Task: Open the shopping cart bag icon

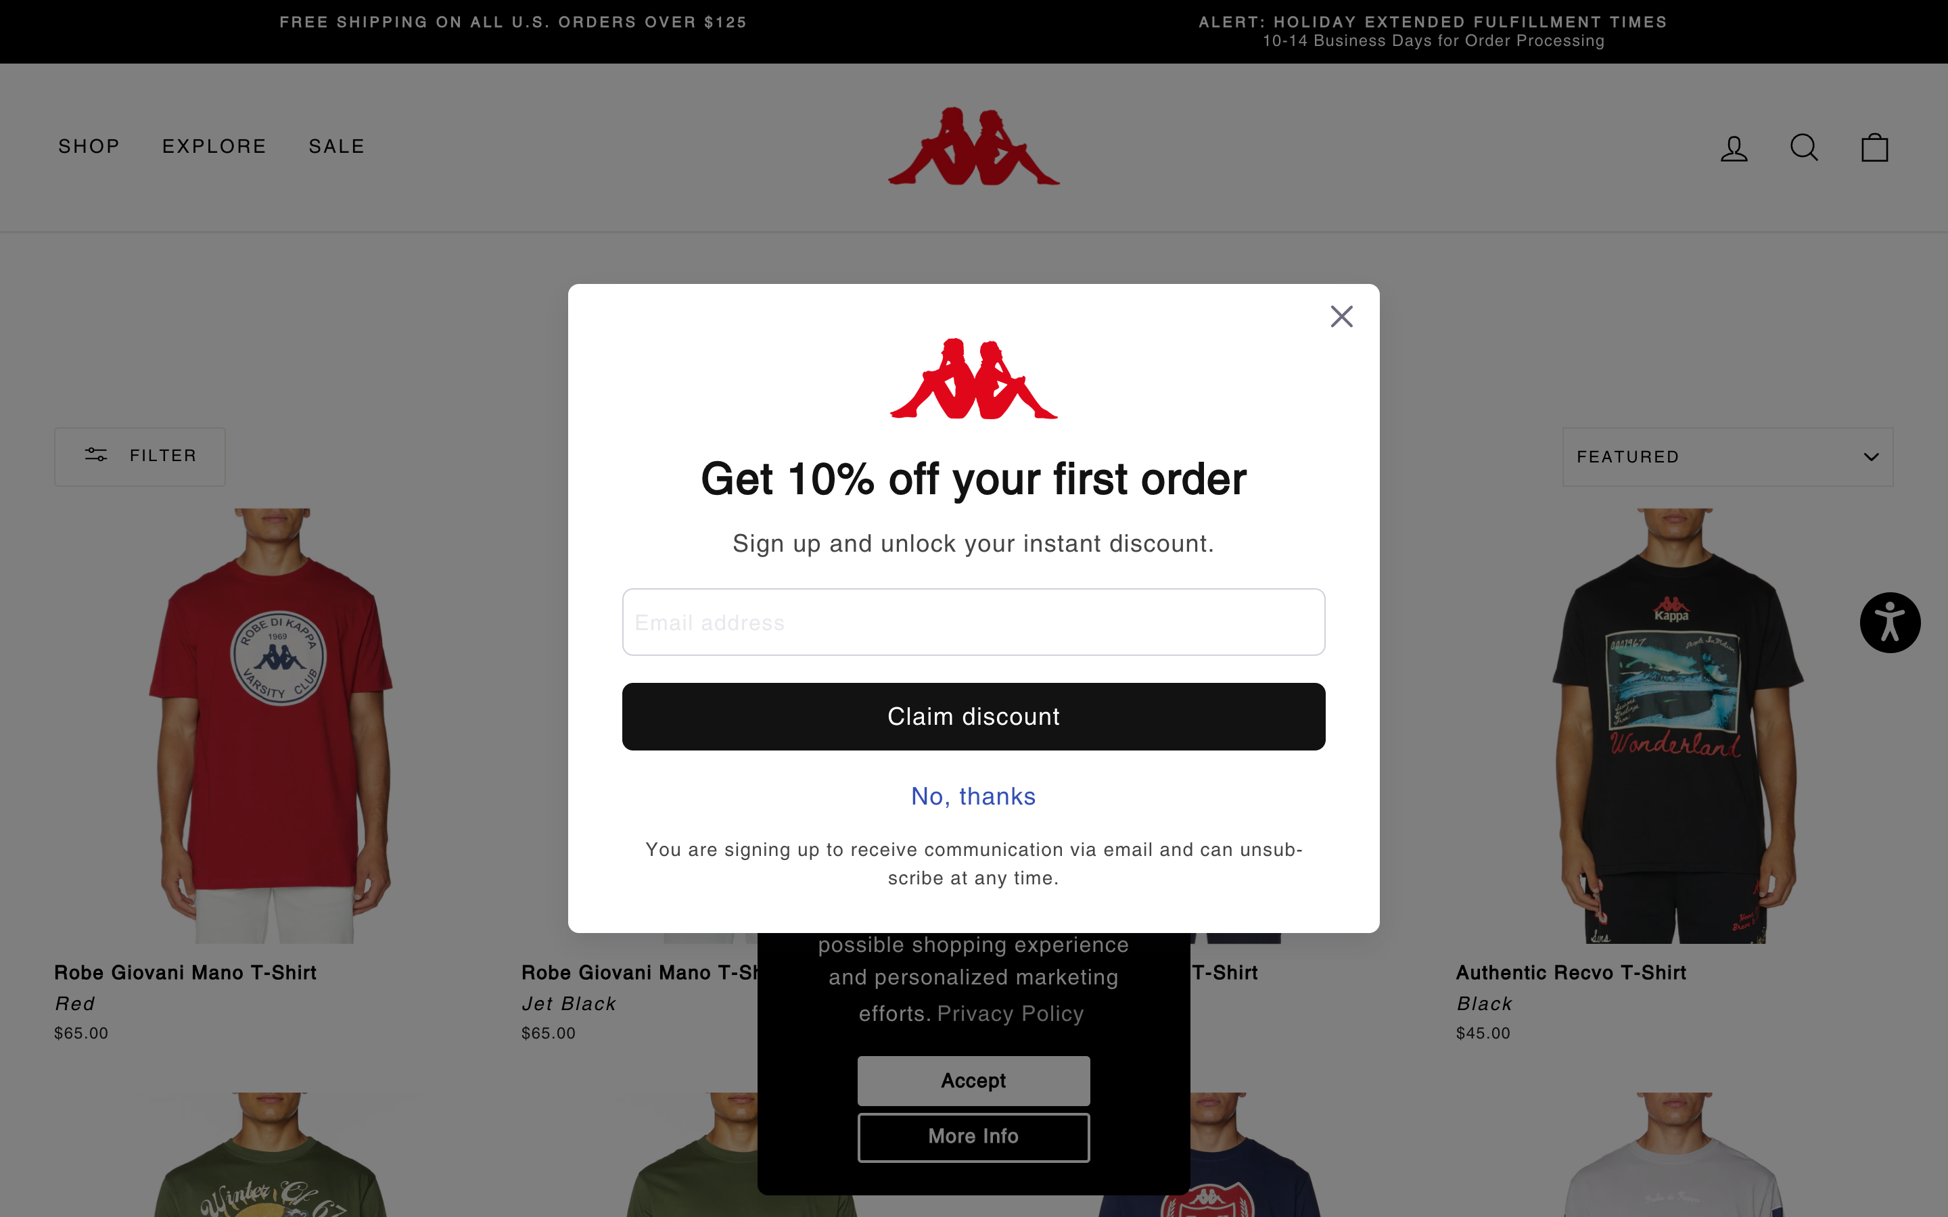Action: pyautogui.click(x=1875, y=147)
